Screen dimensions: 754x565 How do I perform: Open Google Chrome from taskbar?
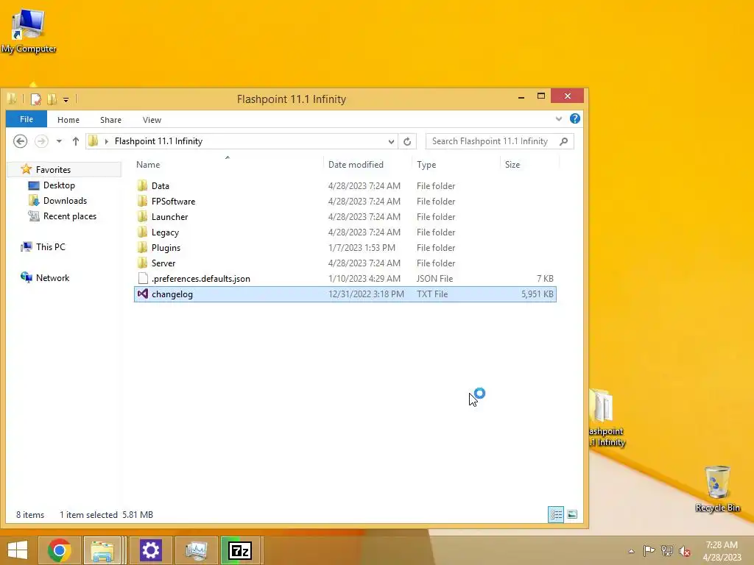pos(60,550)
